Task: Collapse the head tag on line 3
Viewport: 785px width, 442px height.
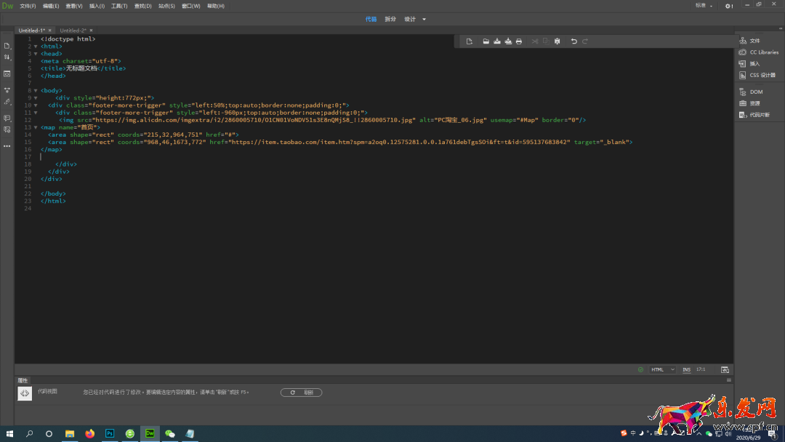Action: point(36,54)
